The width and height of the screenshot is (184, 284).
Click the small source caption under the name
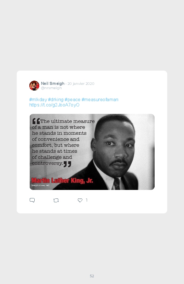(40, 185)
